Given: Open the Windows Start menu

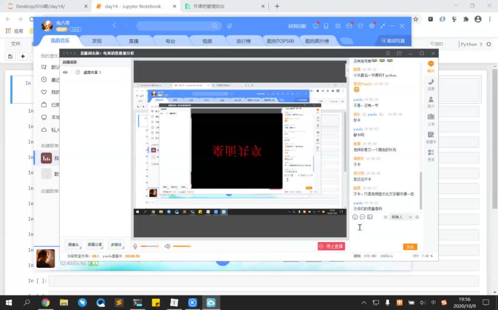Looking at the screenshot, I should [9, 303].
